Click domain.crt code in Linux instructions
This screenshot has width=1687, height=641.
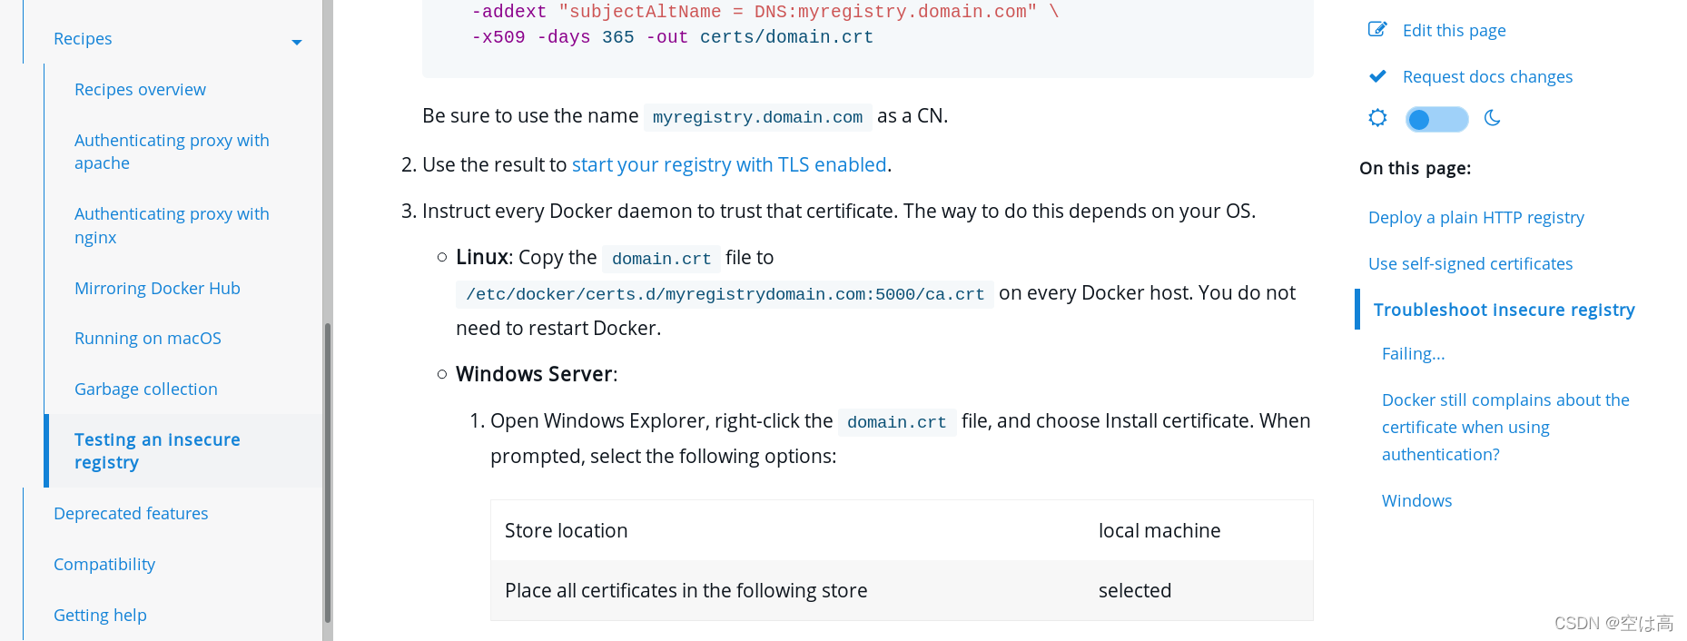[x=661, y=259]
